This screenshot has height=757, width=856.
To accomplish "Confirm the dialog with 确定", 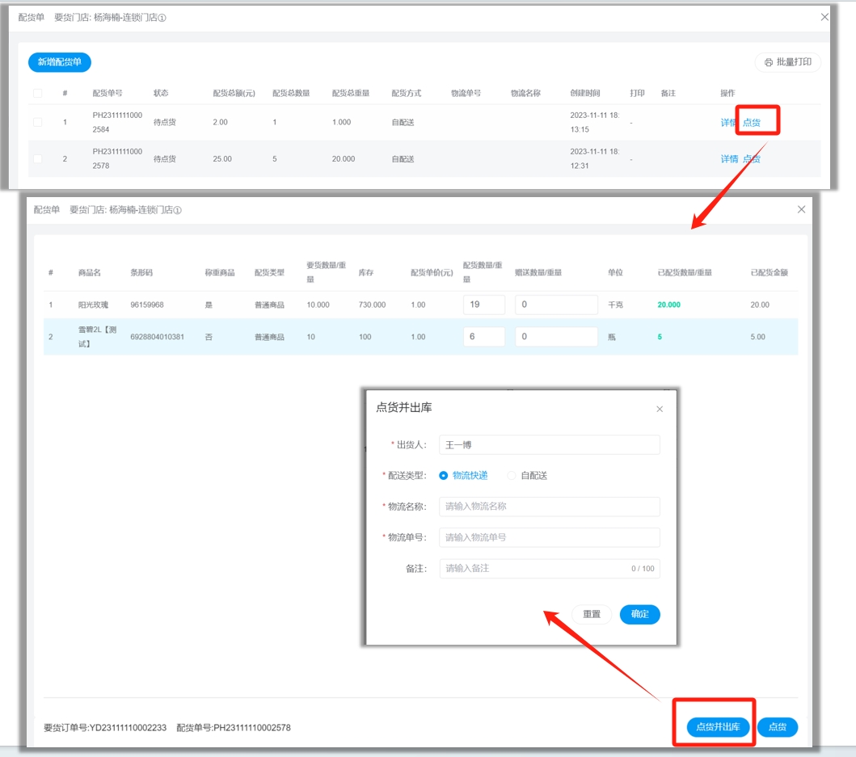I will 639,614.
